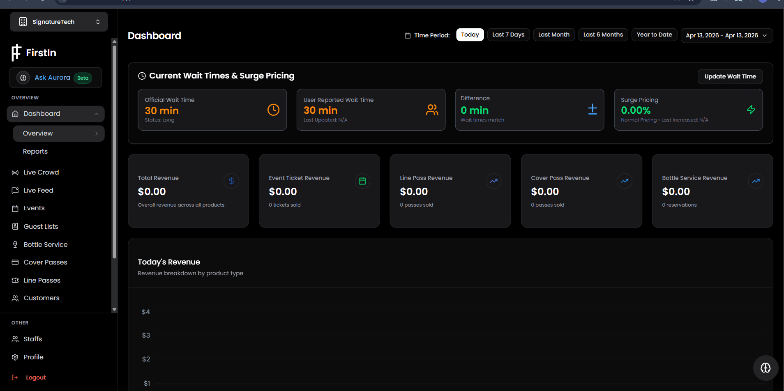Click the Line Pass Revenue trend icon

(493, 181)
